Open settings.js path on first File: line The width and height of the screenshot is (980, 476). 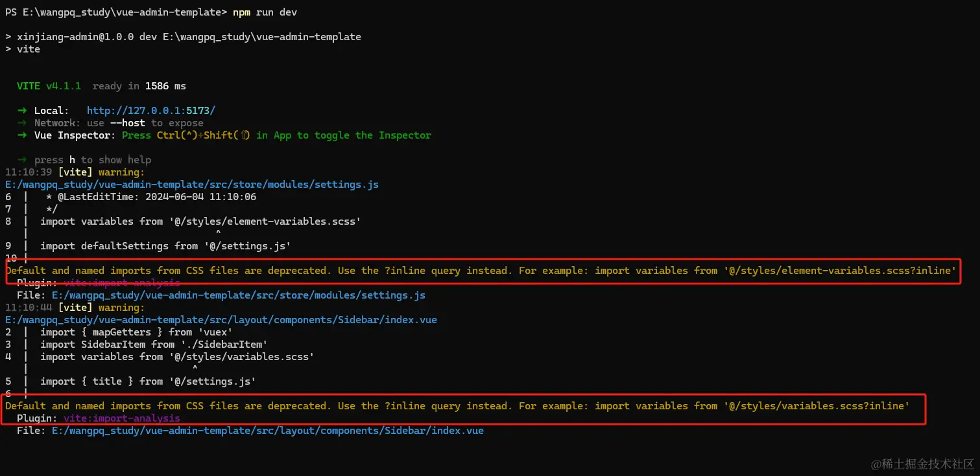tap(239, 295)
